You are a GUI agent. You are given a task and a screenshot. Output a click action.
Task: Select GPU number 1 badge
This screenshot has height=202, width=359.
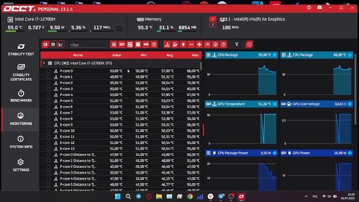[x=213, y=19]
